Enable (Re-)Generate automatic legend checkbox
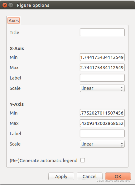The width and height of the screenshot is (135, 185). pos(83,160)
